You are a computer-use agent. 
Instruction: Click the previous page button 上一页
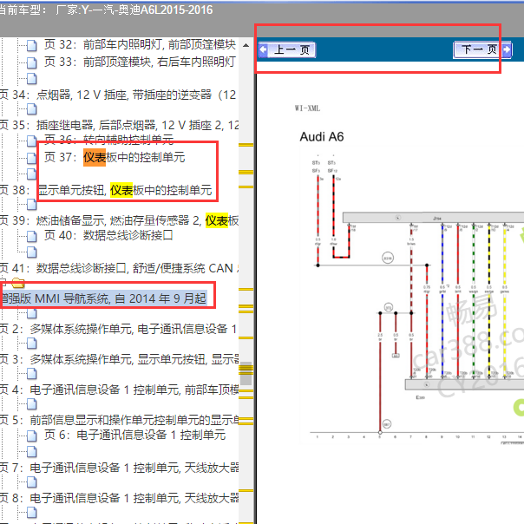pyautogui.click(x=287, y=50)
